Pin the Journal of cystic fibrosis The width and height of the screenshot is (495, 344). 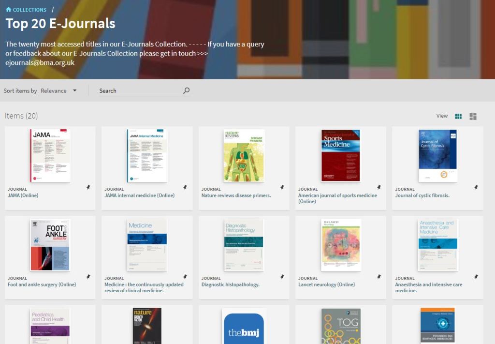476,187
